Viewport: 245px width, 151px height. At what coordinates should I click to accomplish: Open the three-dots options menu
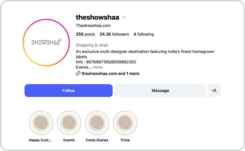pyautogui.click(x=124, y=17)
